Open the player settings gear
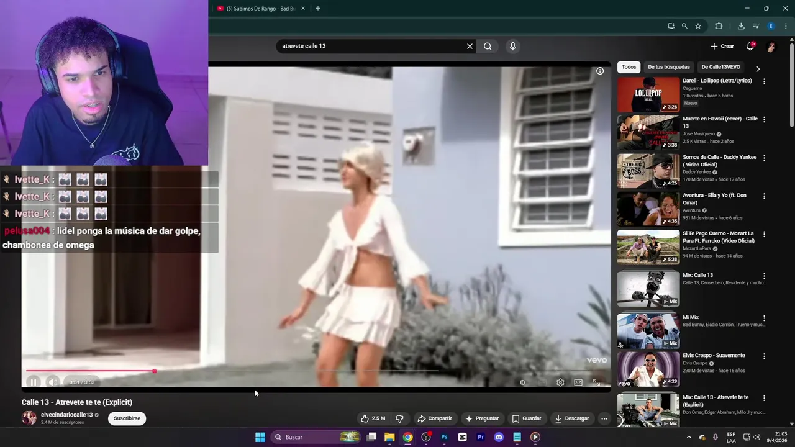Viewport: 795px width, 447px height. tap(560, 382)
